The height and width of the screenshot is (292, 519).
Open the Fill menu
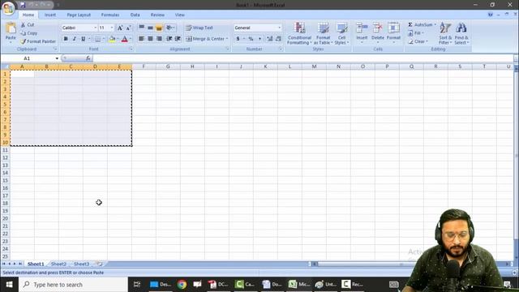coord(416,33)
